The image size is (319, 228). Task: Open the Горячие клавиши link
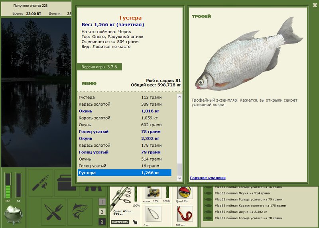pos(208,178)
